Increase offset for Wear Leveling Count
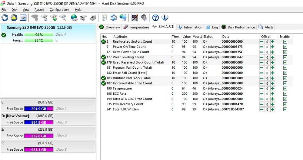 pos(273,57)
